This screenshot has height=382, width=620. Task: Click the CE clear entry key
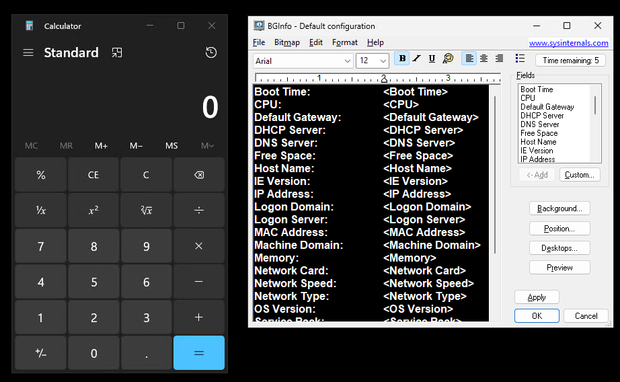(x=93, y=175)
